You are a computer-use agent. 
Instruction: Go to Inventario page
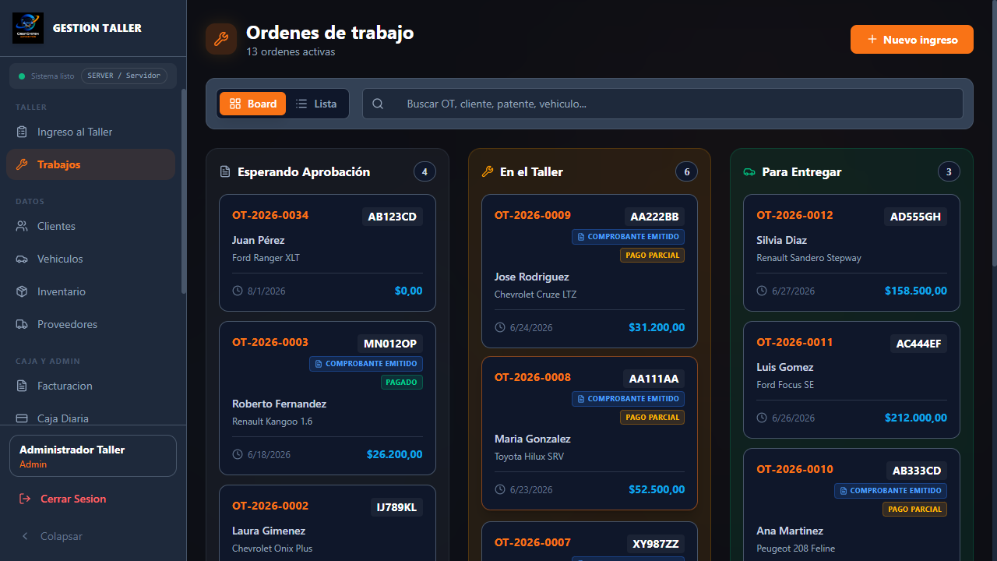coord(90,291)
